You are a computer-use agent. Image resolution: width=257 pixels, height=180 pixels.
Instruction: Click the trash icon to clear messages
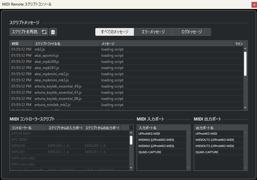[53, 32]
